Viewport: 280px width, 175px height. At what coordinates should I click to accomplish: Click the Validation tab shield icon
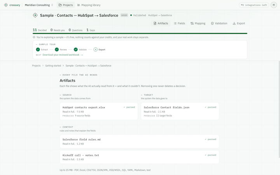[212, 23]
